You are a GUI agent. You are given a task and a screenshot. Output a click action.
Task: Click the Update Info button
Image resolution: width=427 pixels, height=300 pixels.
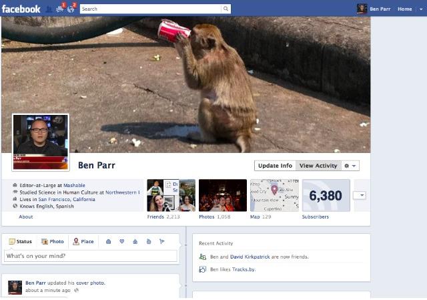click(275, 166)
